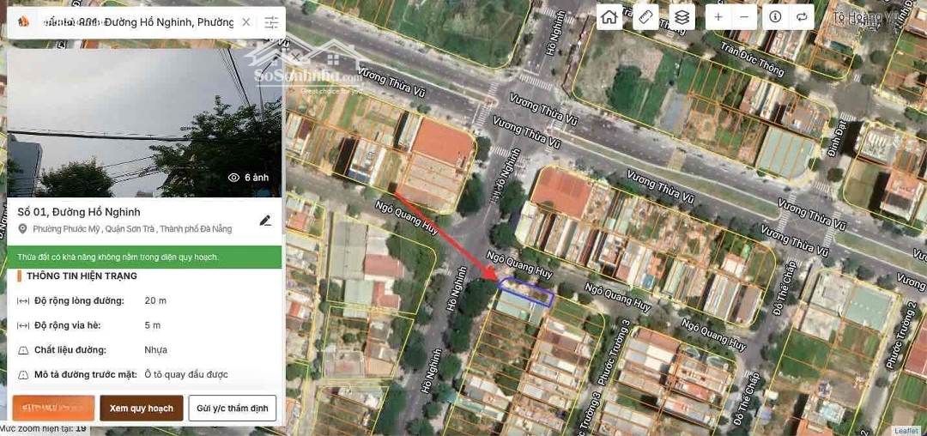Viewport: 927px width, 436px height.
Task: Click the pencil edit icon for Số 01
Action: coord(265,221)
